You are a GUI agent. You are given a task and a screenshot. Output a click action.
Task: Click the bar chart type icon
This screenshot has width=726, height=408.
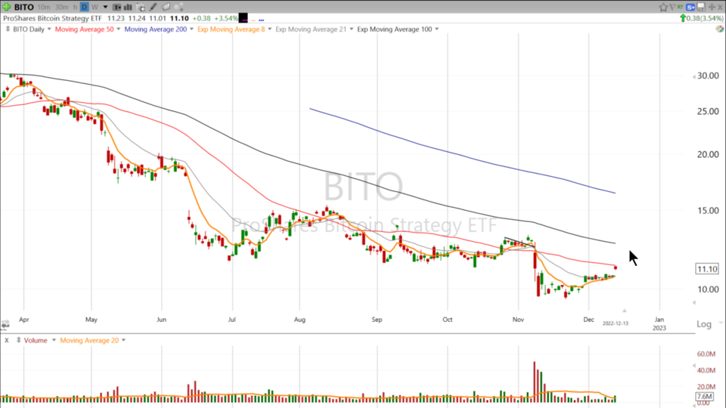(128, 7)
